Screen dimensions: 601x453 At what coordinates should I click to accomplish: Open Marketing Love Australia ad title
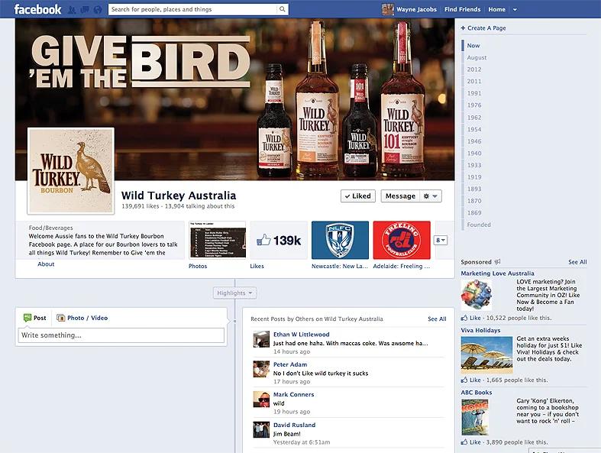coord(497,273)
